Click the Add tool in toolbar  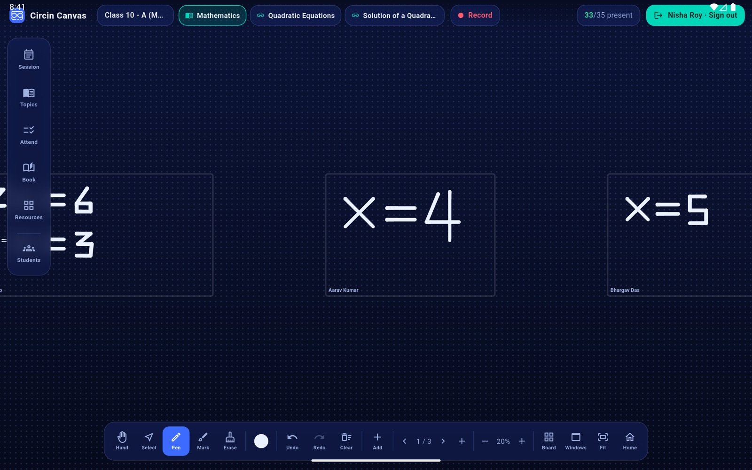coord(377,441)
